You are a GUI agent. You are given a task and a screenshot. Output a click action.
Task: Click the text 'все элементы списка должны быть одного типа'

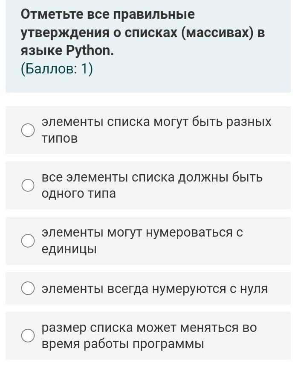pyautogui.click(x=152, y=185)
